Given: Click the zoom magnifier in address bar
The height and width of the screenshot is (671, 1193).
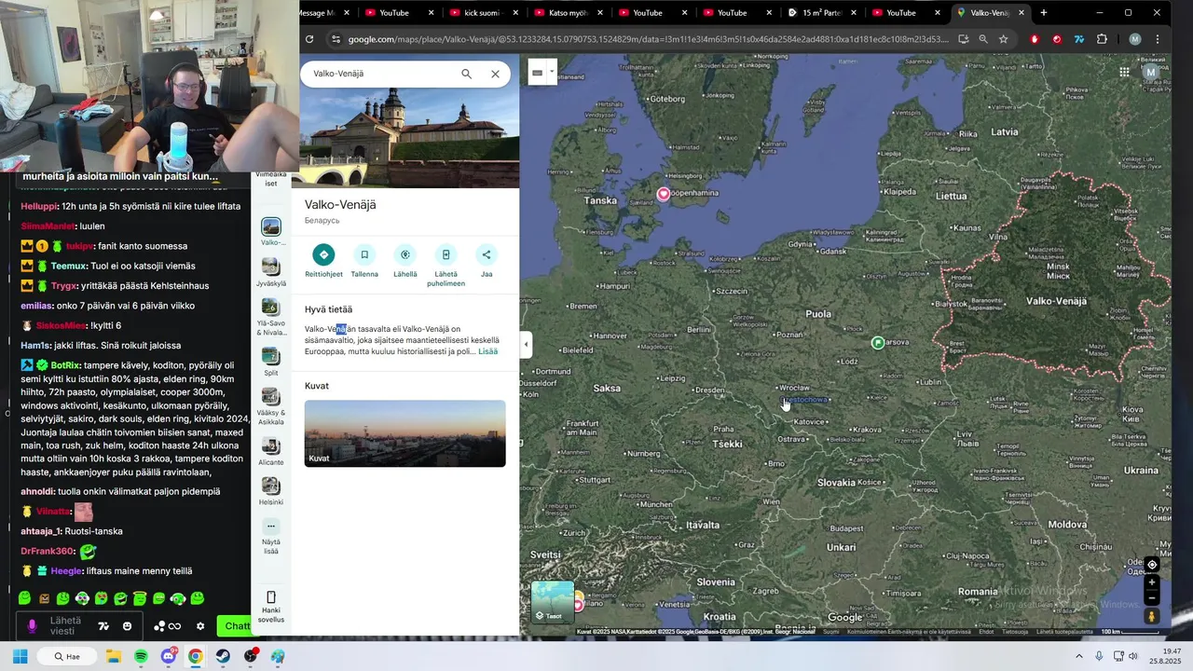Looking at the screenshot, I should [x=983, y=39].
